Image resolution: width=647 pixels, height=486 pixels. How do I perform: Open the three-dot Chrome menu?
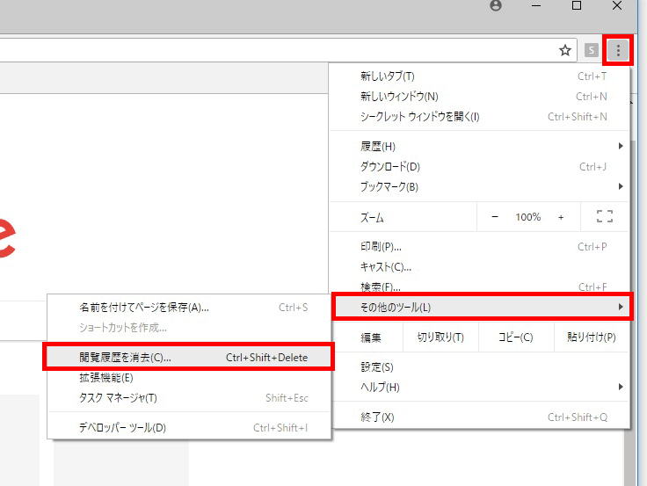pyautogui.click(x=618, y=50)
